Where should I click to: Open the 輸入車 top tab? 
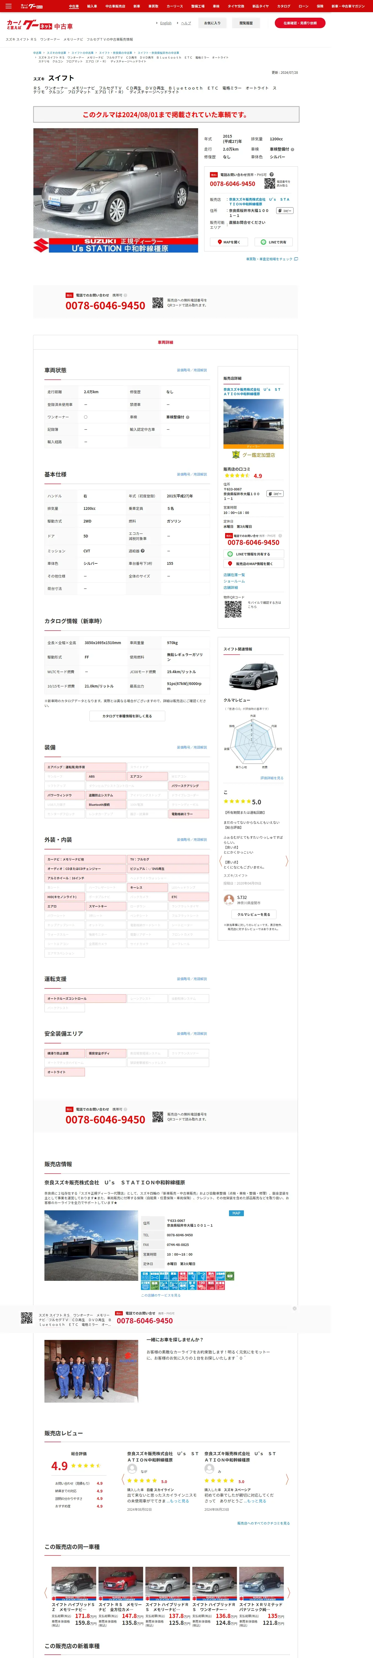click(92, 6)
